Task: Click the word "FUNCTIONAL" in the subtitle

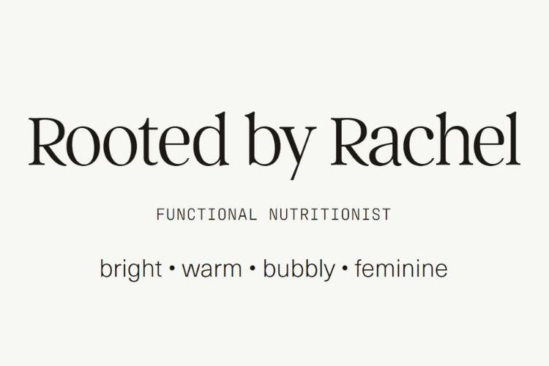Action: coord(206,214)
